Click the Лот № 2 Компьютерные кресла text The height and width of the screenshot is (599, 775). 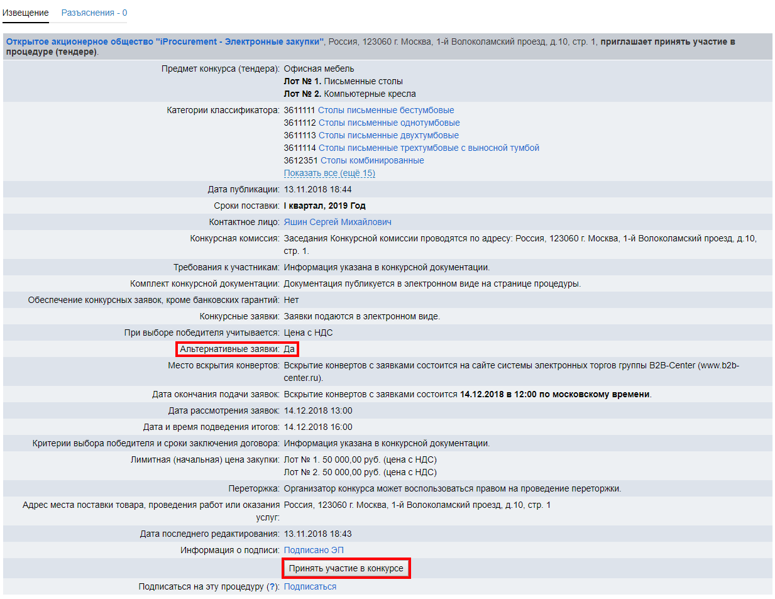coord(349,94)
